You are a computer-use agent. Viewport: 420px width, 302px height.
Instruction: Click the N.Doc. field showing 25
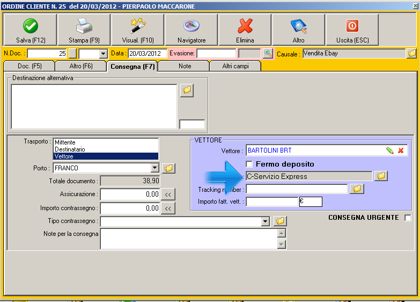point(47,53)
